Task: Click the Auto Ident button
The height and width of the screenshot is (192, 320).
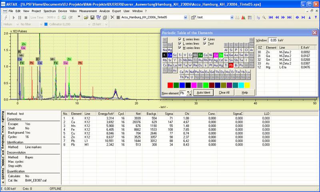Action: (x=203, y=92)
